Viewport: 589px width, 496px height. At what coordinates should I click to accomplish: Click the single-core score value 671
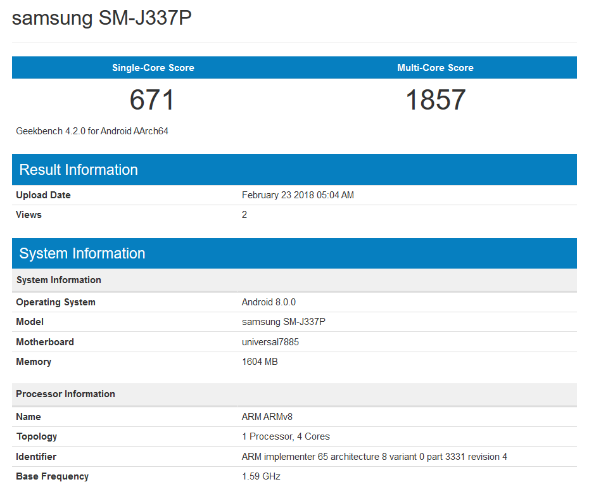pos(152,100)
